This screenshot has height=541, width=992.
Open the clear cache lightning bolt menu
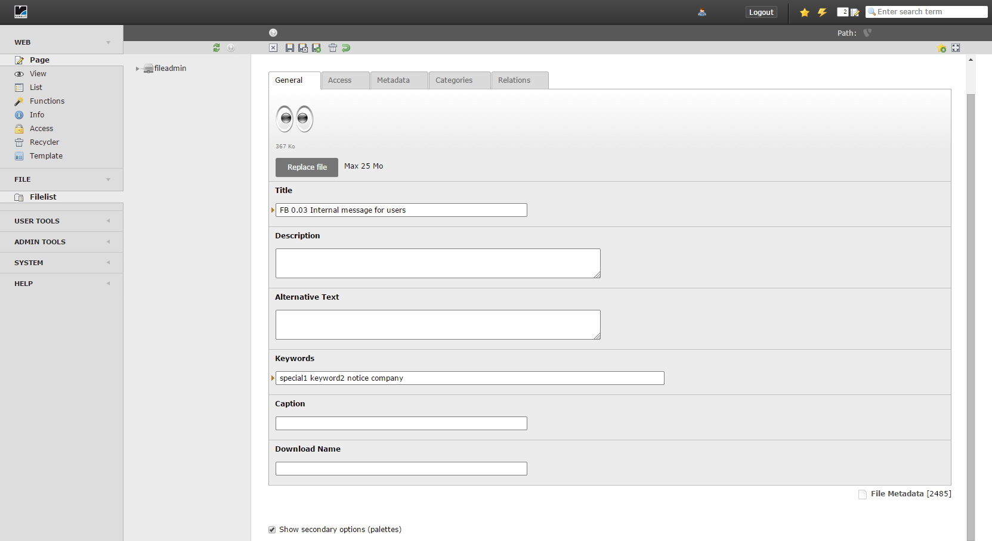[x=822, y=13]
